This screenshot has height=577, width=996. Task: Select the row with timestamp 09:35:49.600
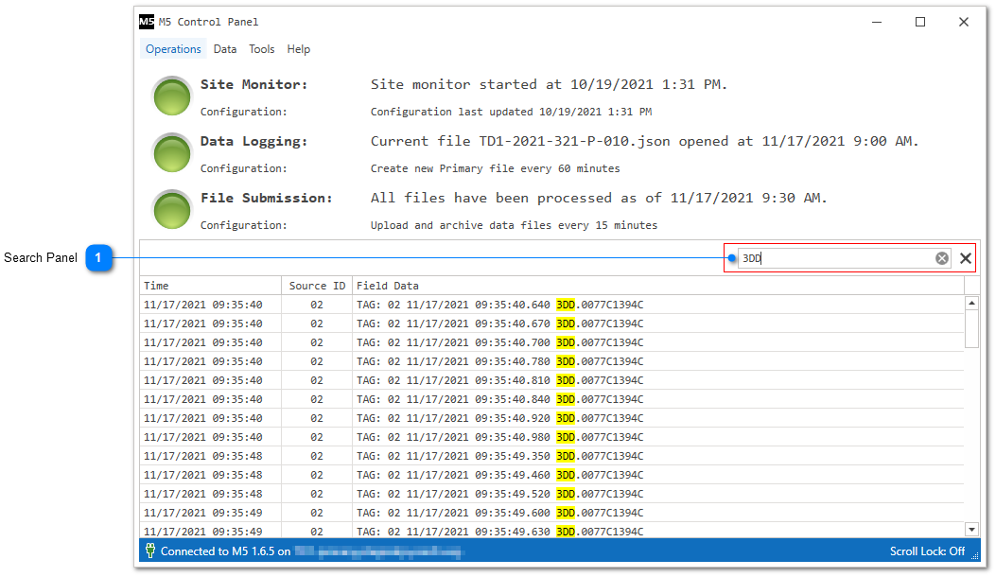552,512
